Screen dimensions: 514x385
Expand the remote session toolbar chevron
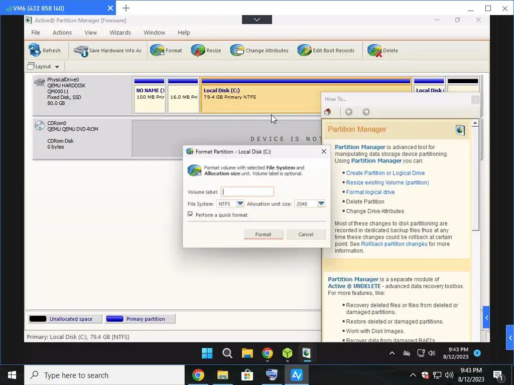click(256, 20)
